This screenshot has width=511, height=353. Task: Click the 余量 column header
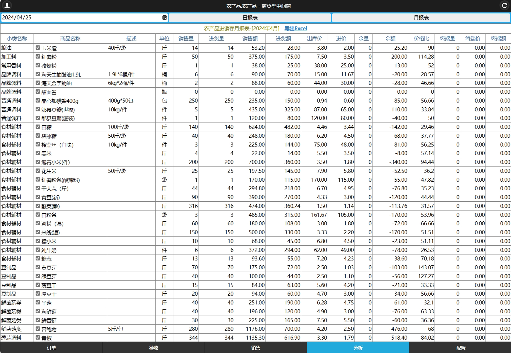point(363,39)
